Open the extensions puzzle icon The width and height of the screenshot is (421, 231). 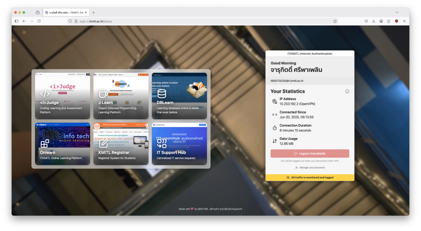coord(389,21)
